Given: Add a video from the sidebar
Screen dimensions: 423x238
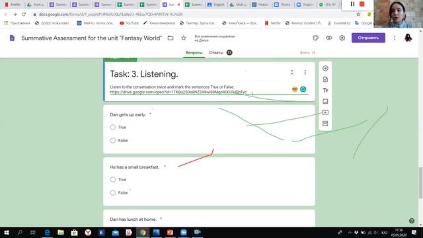Looking at the screenshot, I should coord(325,112).
